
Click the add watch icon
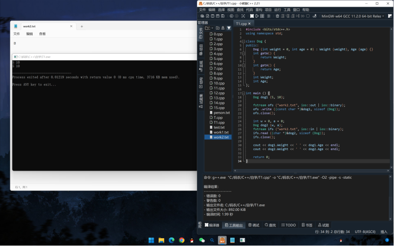click(x=315, y=16)
